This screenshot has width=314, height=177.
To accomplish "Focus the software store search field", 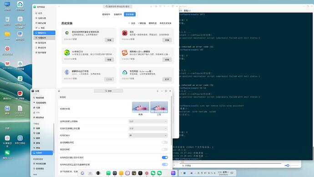I will coord(117,6).
